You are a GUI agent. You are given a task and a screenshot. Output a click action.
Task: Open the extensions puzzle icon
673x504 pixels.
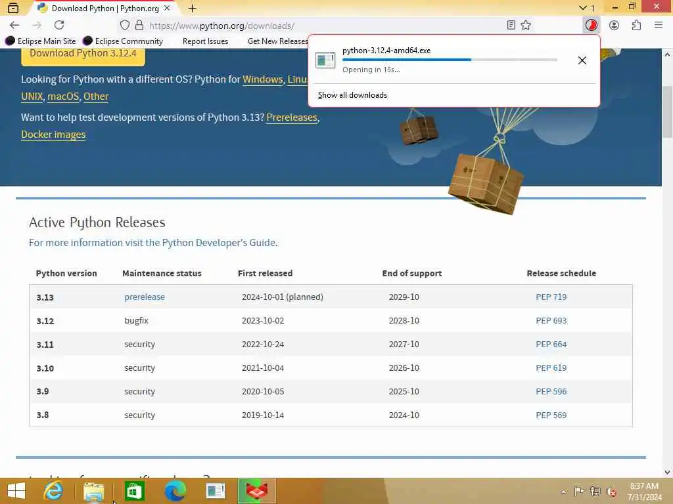(x=636, y=26)
